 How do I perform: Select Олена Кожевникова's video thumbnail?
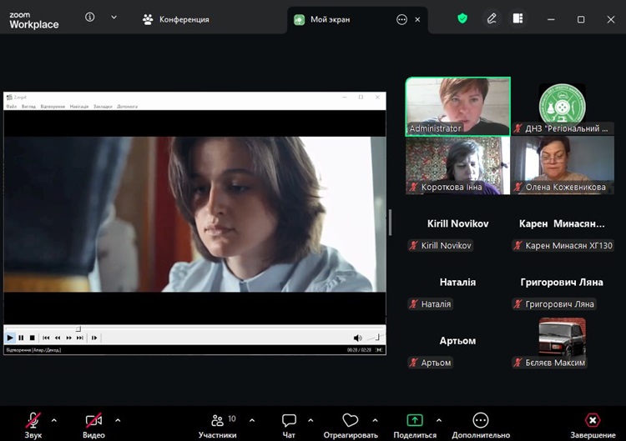[561, 163]
